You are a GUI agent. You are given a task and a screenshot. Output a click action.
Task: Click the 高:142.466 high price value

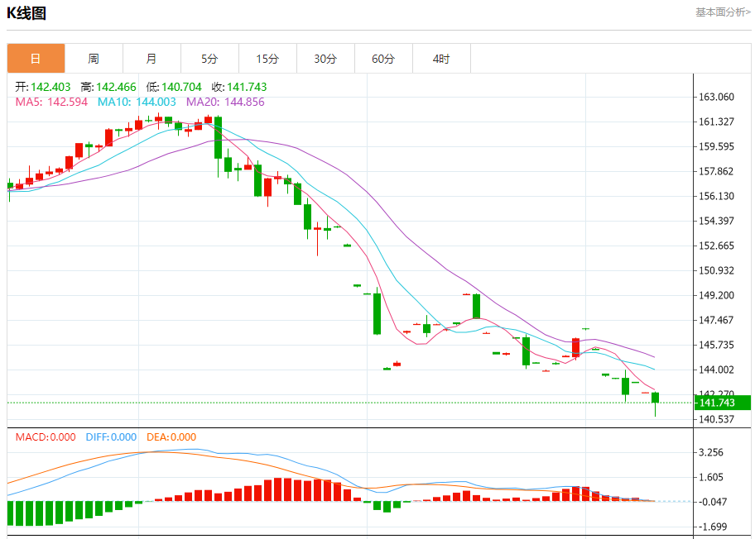[108, 87]
